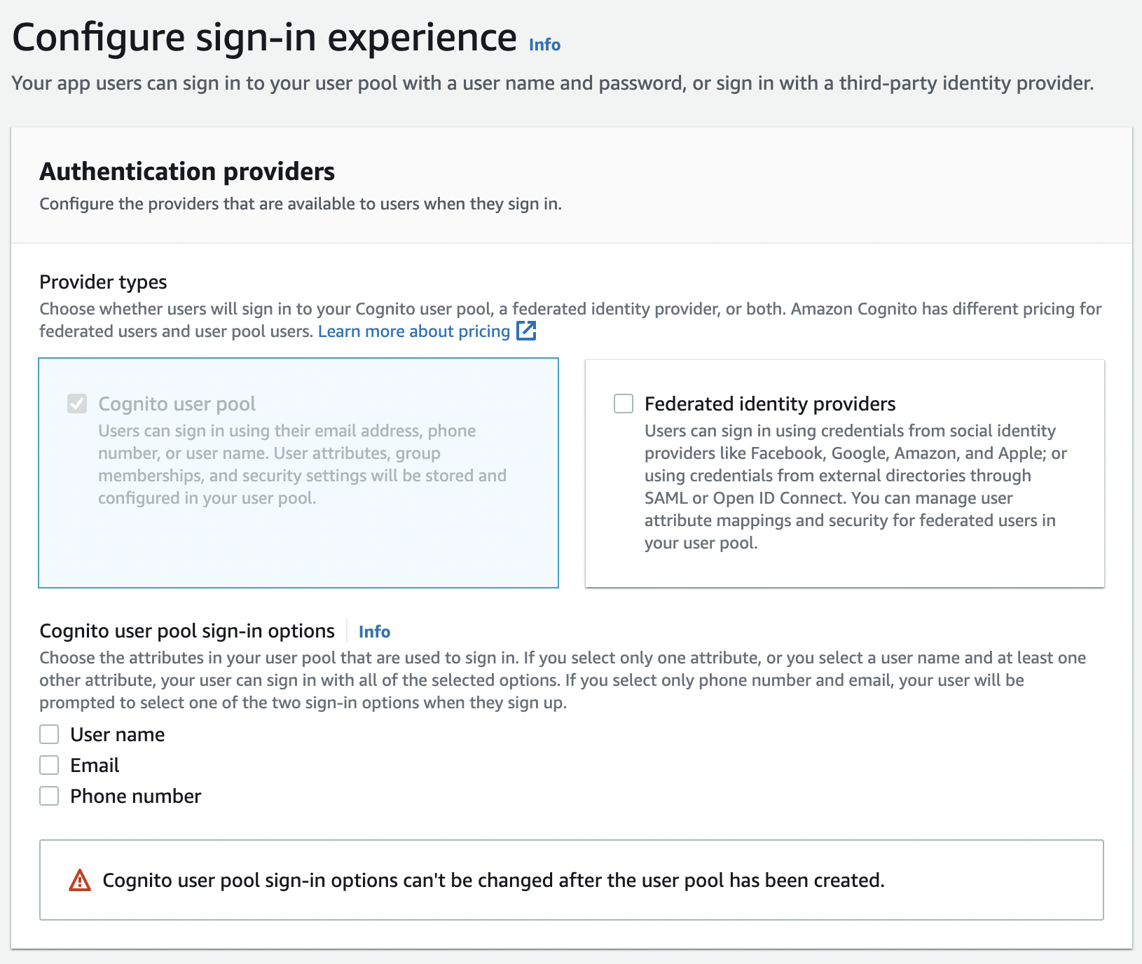This screenshot has height=964, width=1142.
Task: Click Info beside Cognito user pool sign-in options
Action: (374, 631)
